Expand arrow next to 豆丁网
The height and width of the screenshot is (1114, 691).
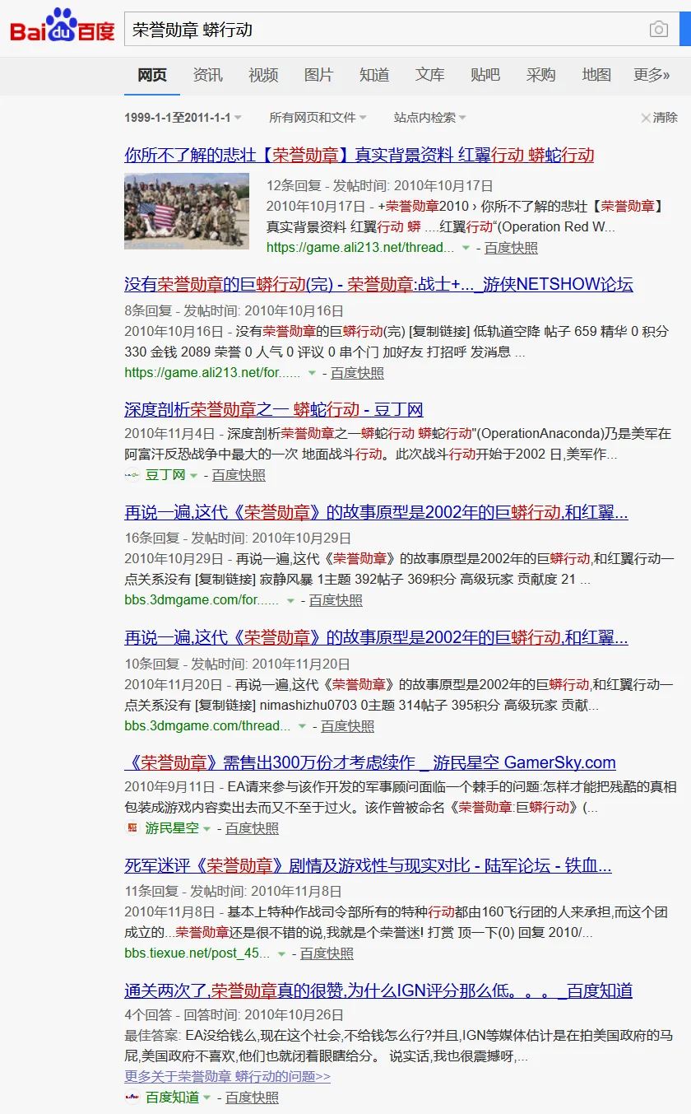193,476
